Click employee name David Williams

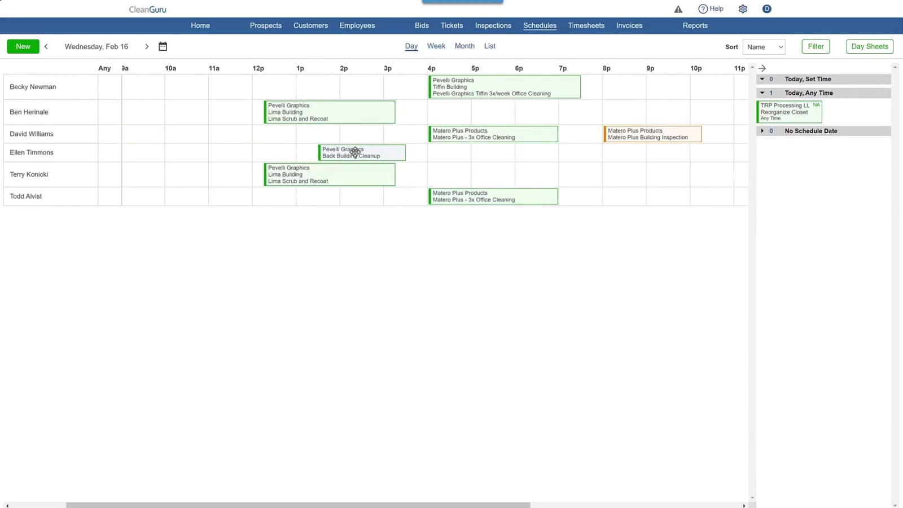coord(32,134)
